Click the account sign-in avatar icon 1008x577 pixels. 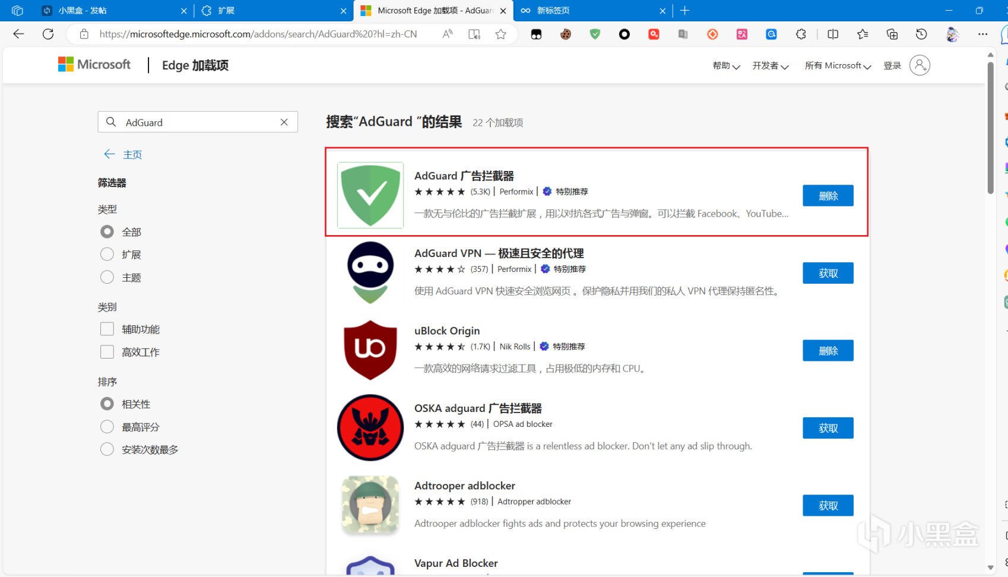920,65
